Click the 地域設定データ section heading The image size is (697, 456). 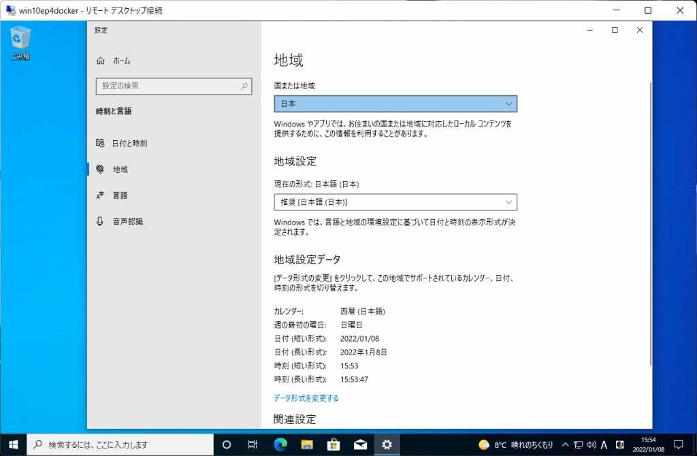(307, 259)
